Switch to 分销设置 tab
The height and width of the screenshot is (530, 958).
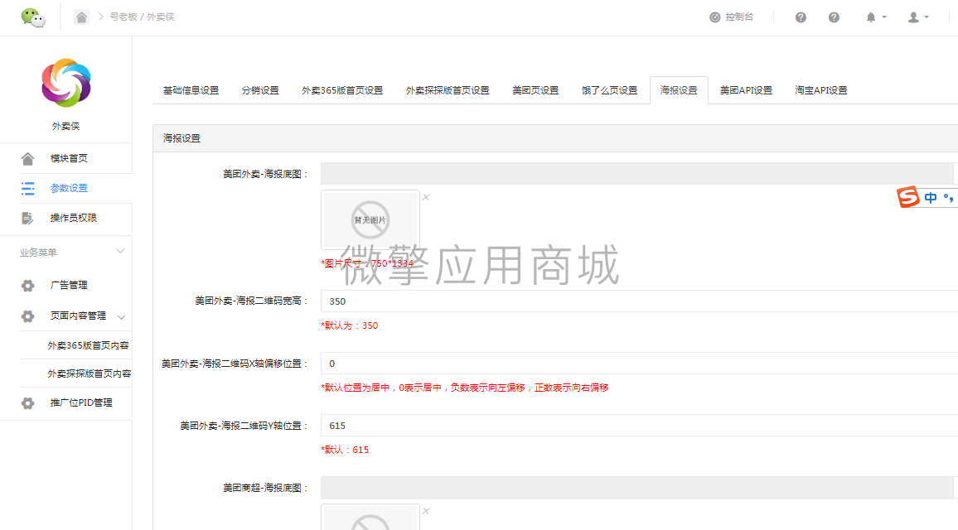260,90
